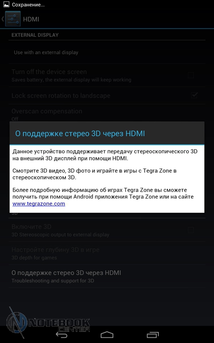214x343 pixels.
Task: Select О поддержке стерео 3D через HDMI entry
Action: [107, 276]
